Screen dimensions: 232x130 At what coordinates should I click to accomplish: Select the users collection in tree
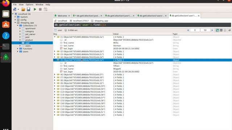[28, 46]
